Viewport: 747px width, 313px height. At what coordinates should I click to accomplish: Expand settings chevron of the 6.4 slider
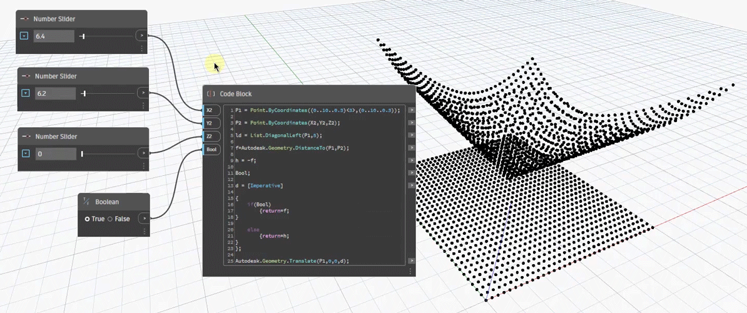[25, 36]
